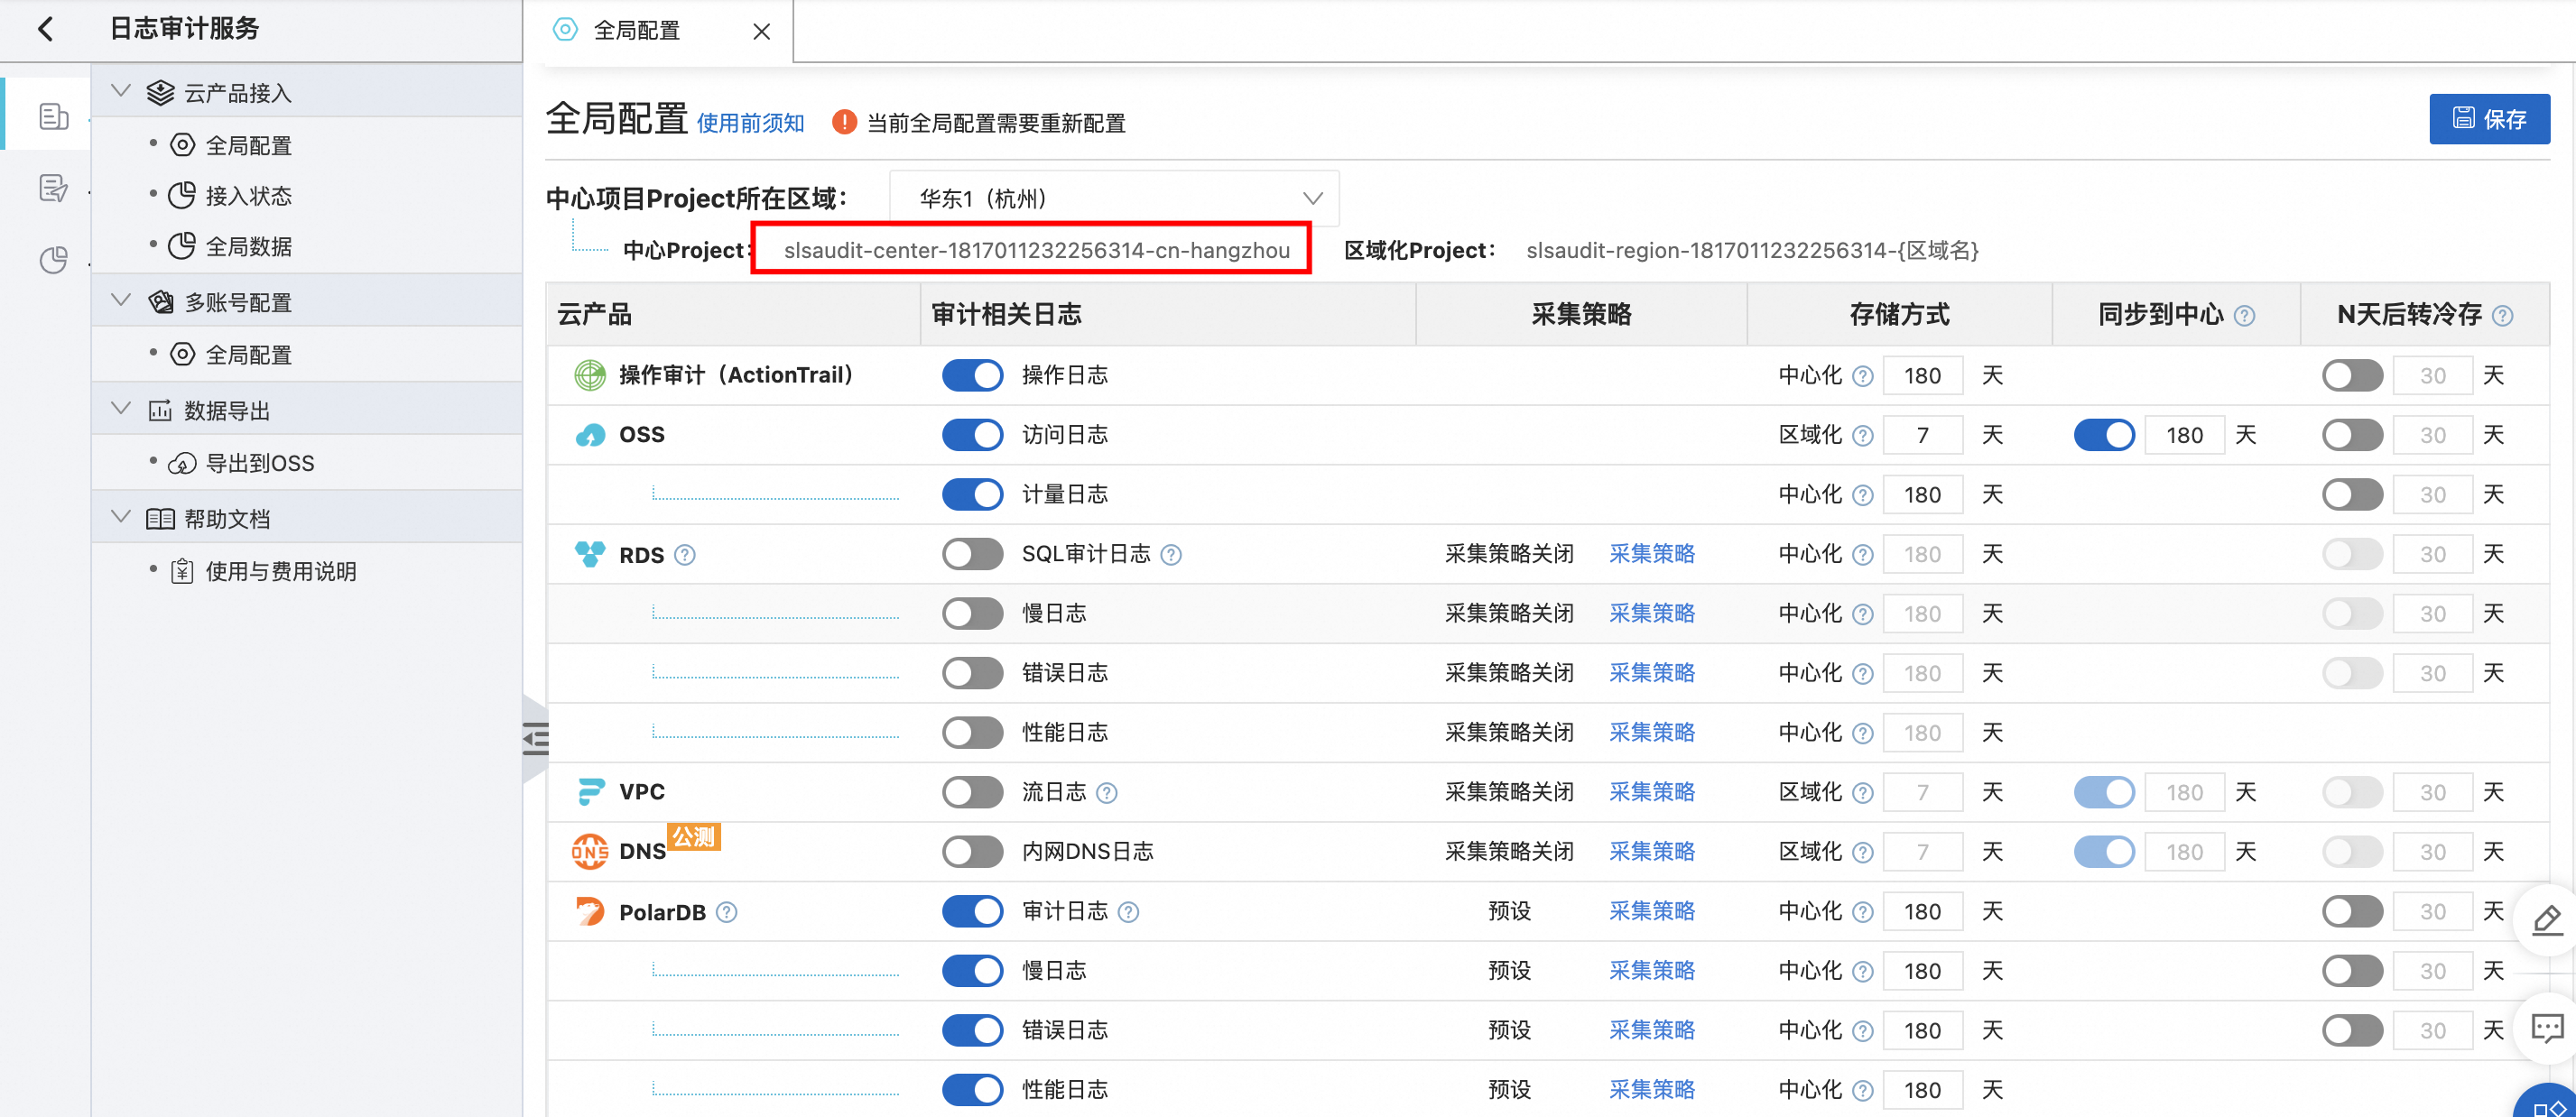This screenshot has width=2576, height=1117.
Task: Enable the RDS SQL审计日志 toggle
Action: click(971, 555)
